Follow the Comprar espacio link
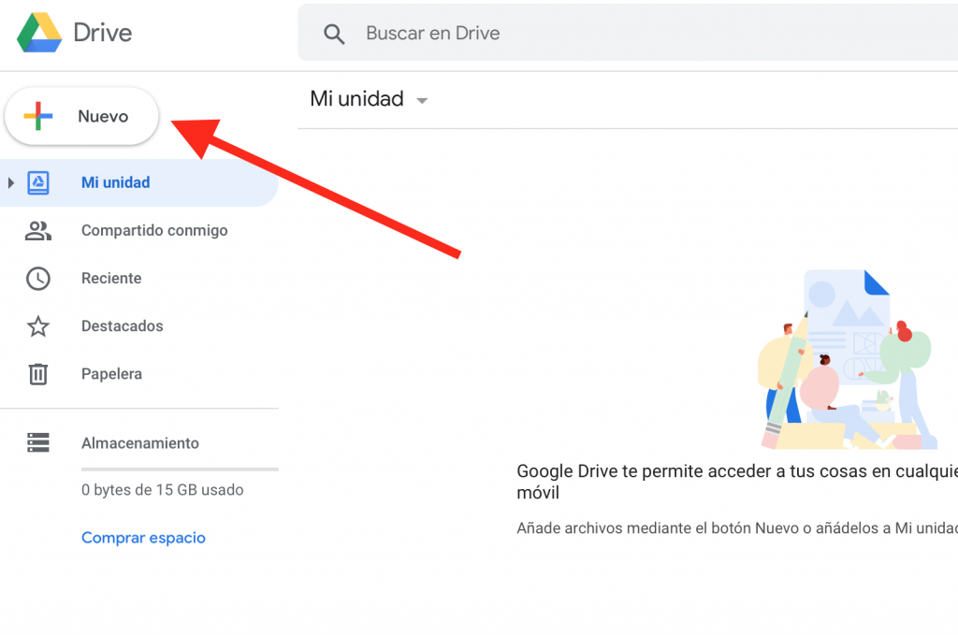Screen dimensions: 958x635 [x=143, y=538]
